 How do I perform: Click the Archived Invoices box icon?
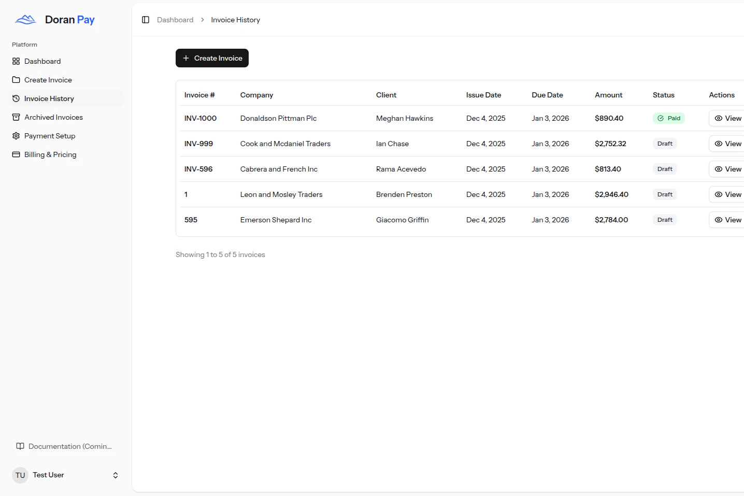pyautogui.click(x=16, y=117)
